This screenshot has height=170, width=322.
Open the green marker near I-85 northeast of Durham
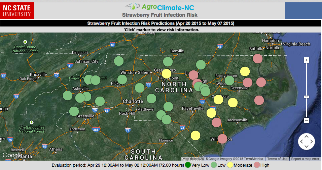(x=201, y=65)
